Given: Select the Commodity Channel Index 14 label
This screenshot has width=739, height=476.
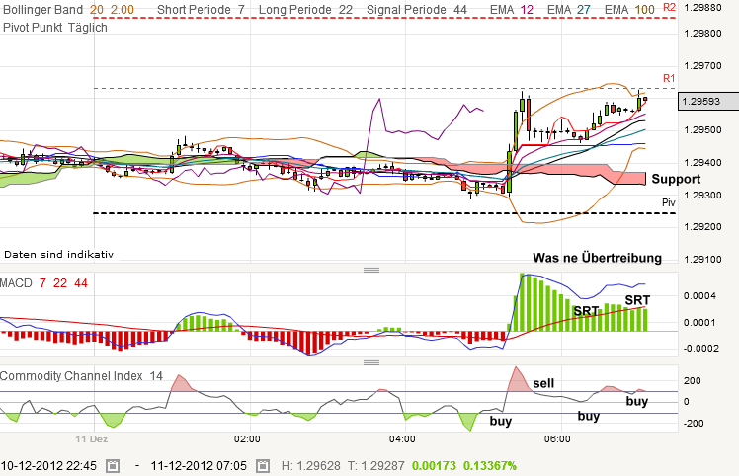Looking at the screenshot, I should 81,376.
